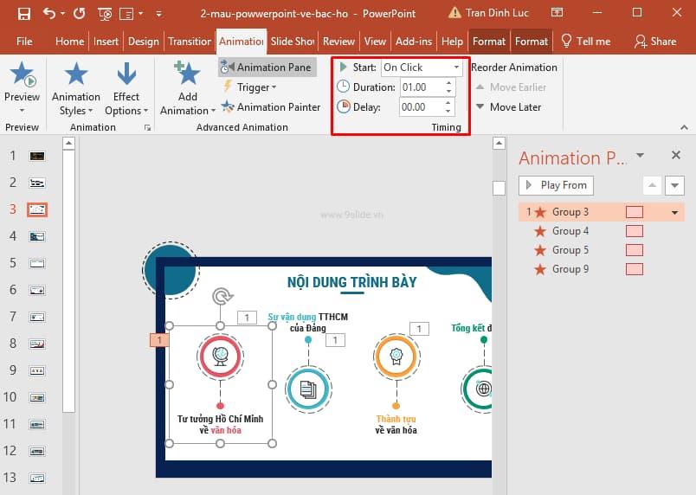
Task: Switch to the Design tab
Action: pyautogui.click(x=144, y=42)
